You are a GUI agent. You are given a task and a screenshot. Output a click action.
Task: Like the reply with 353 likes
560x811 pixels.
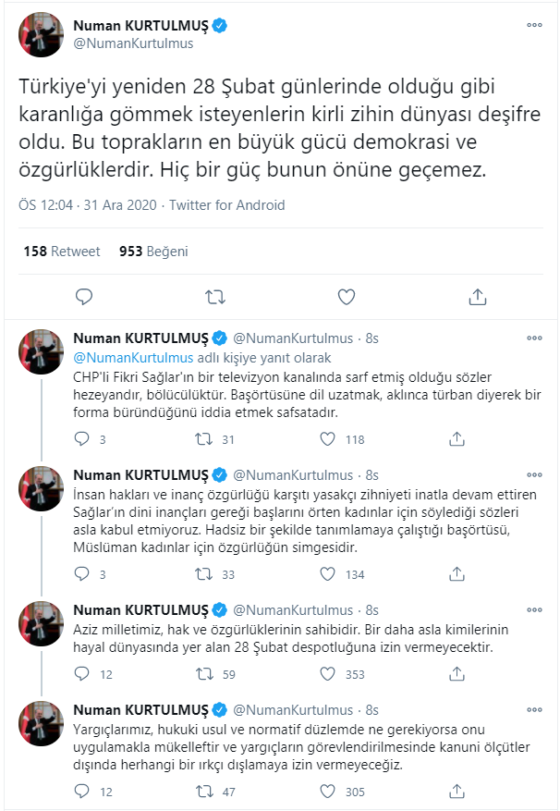tap(326, 674)
